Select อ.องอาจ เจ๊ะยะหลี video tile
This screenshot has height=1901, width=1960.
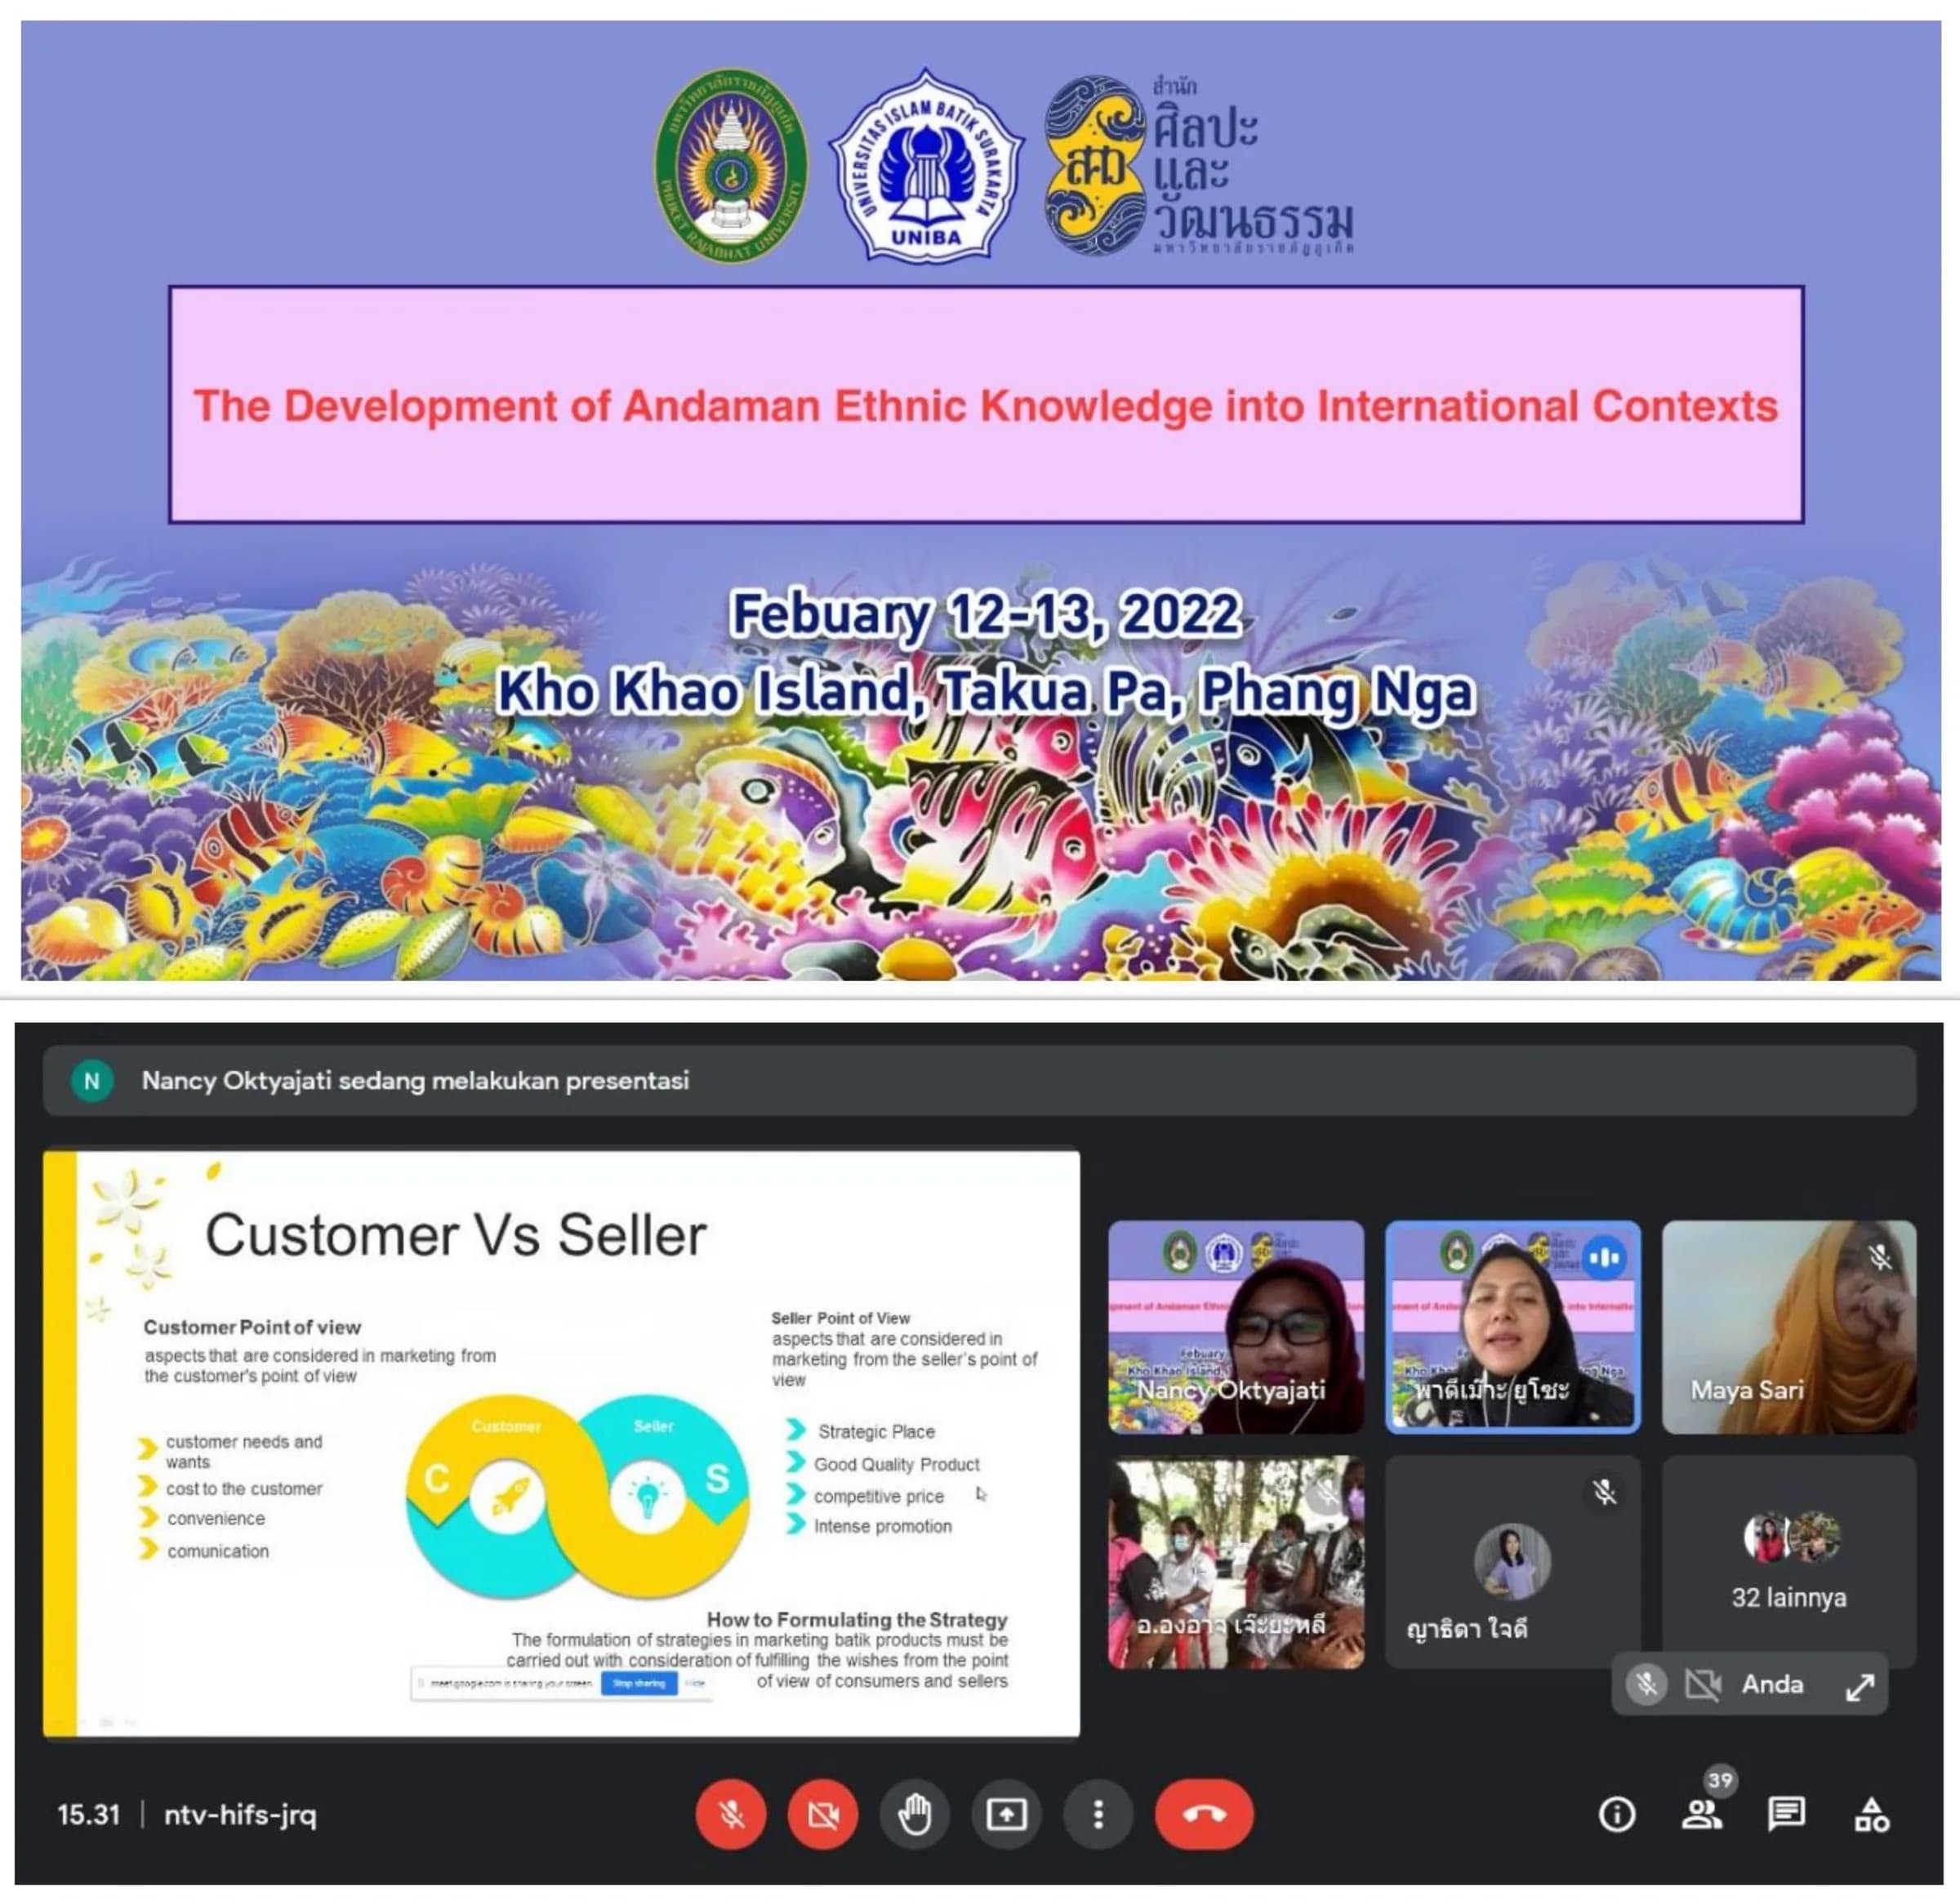pyautogui.click(x=1236, y=1562)
